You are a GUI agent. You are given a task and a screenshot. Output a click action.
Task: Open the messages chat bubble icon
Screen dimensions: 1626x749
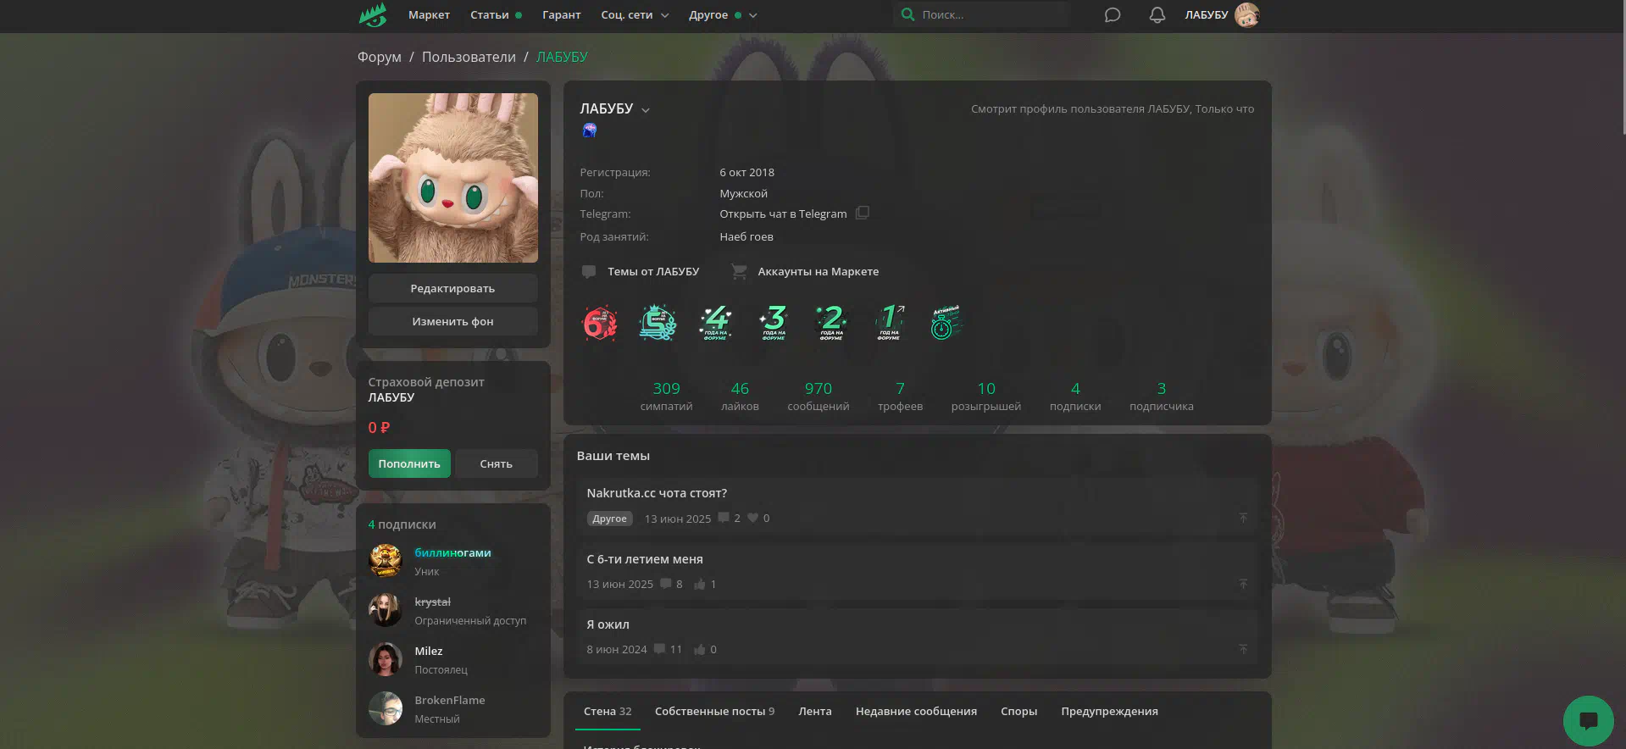[1113, 14]
